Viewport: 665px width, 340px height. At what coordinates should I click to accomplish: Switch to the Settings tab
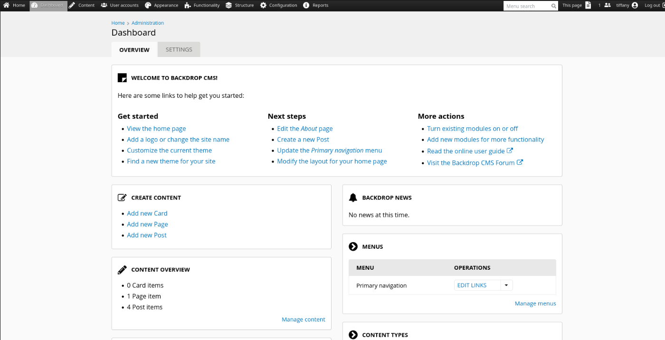[179, 49]
